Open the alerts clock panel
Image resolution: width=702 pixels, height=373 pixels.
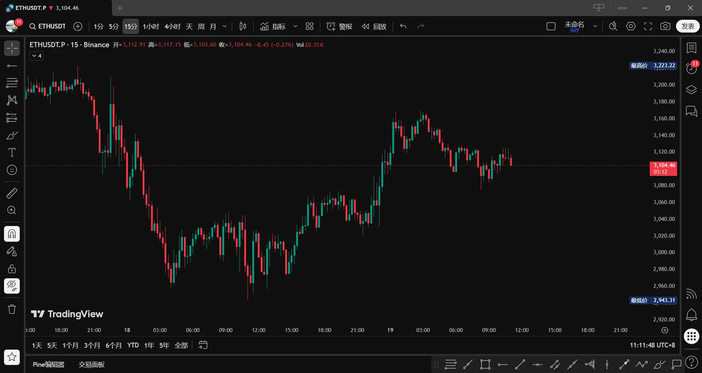[691, 68]
